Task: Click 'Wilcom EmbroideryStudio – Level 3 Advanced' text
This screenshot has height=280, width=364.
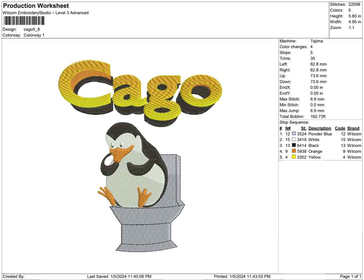Action: (46, 13)
